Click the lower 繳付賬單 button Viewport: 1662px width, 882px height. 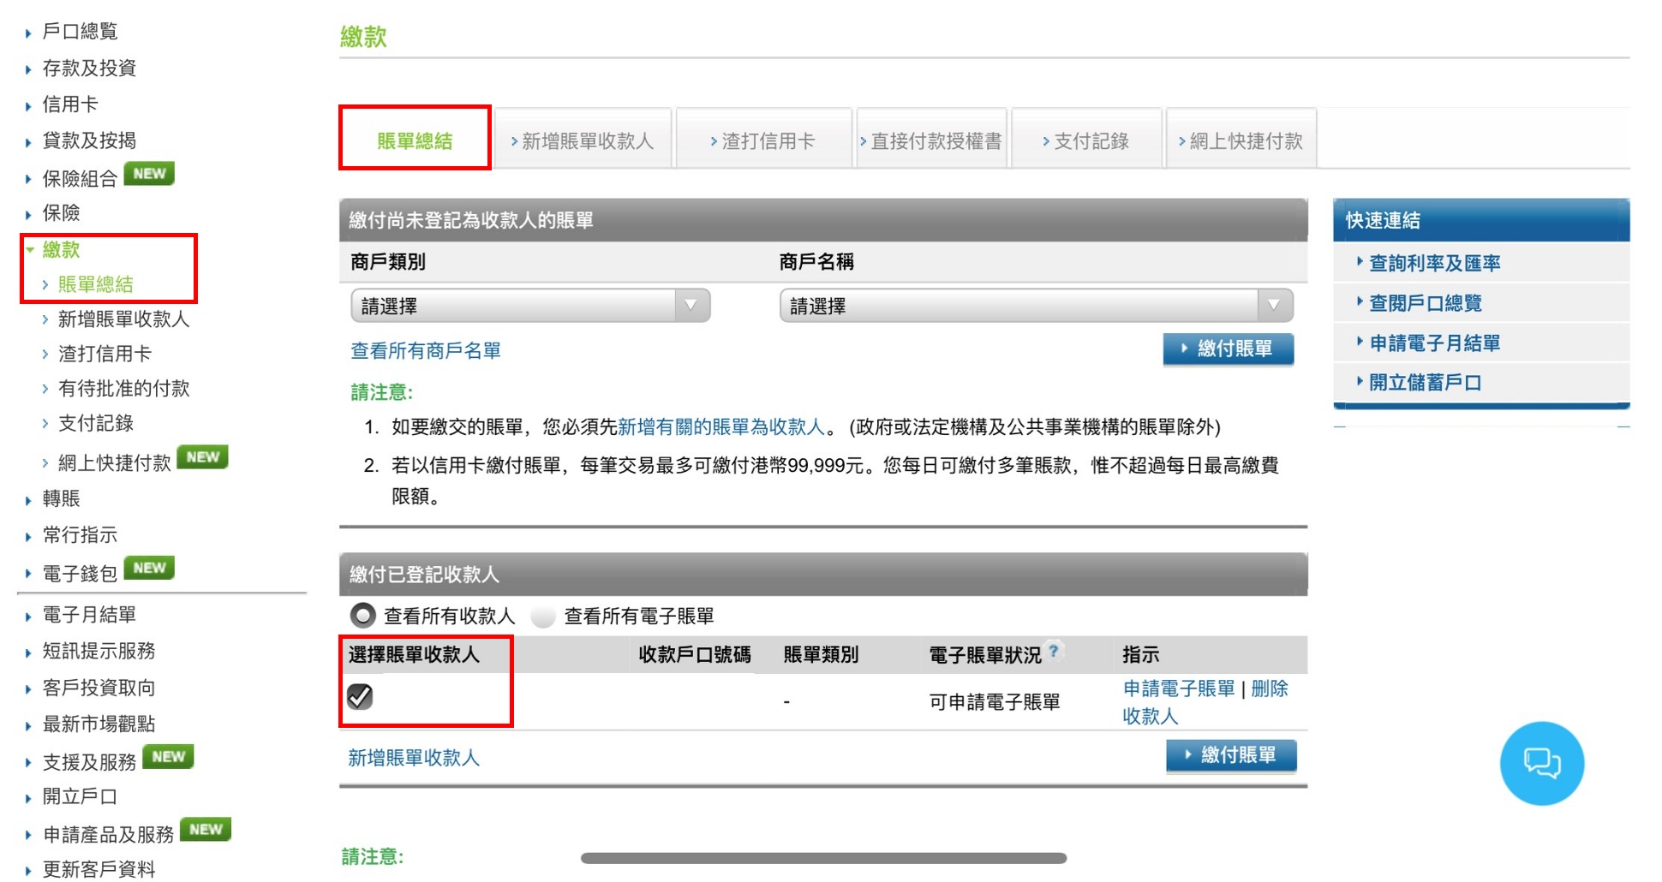click(1231, 756)
